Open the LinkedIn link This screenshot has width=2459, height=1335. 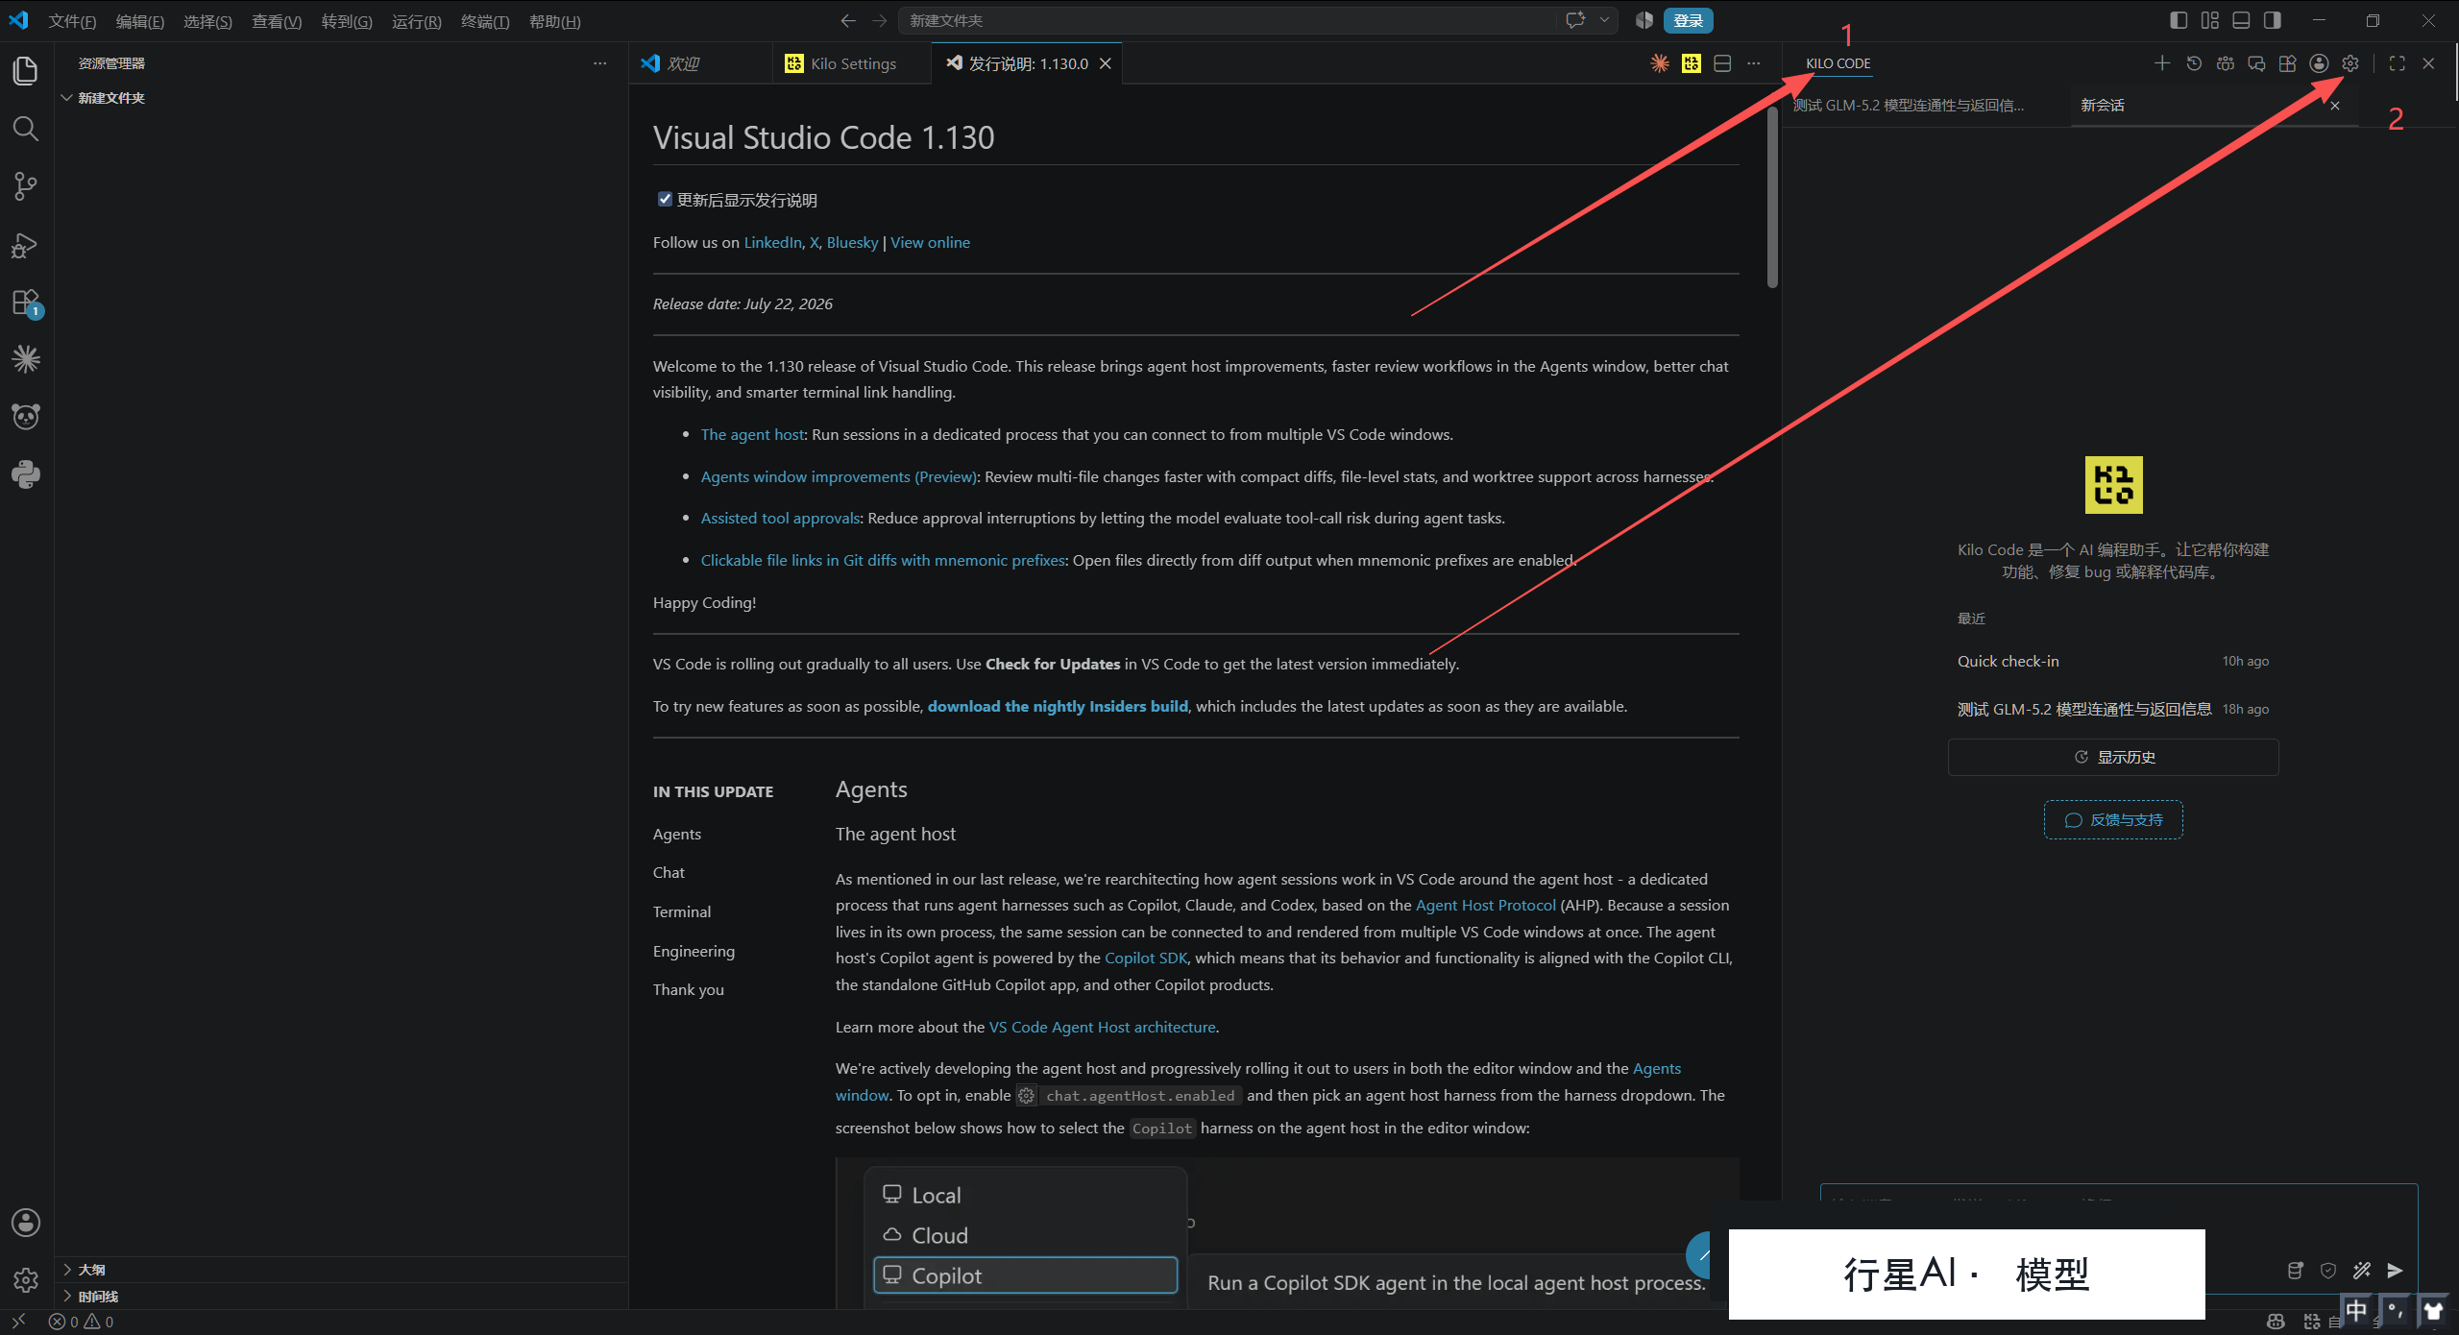point(772,242)
